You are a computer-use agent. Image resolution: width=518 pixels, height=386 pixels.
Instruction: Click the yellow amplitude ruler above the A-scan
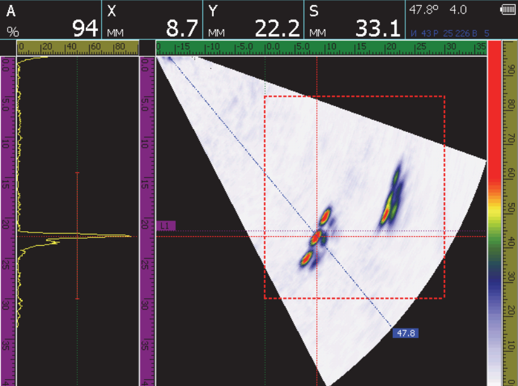point(78,47)
